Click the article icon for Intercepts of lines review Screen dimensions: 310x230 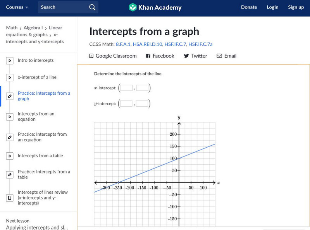tap(10, 198)
